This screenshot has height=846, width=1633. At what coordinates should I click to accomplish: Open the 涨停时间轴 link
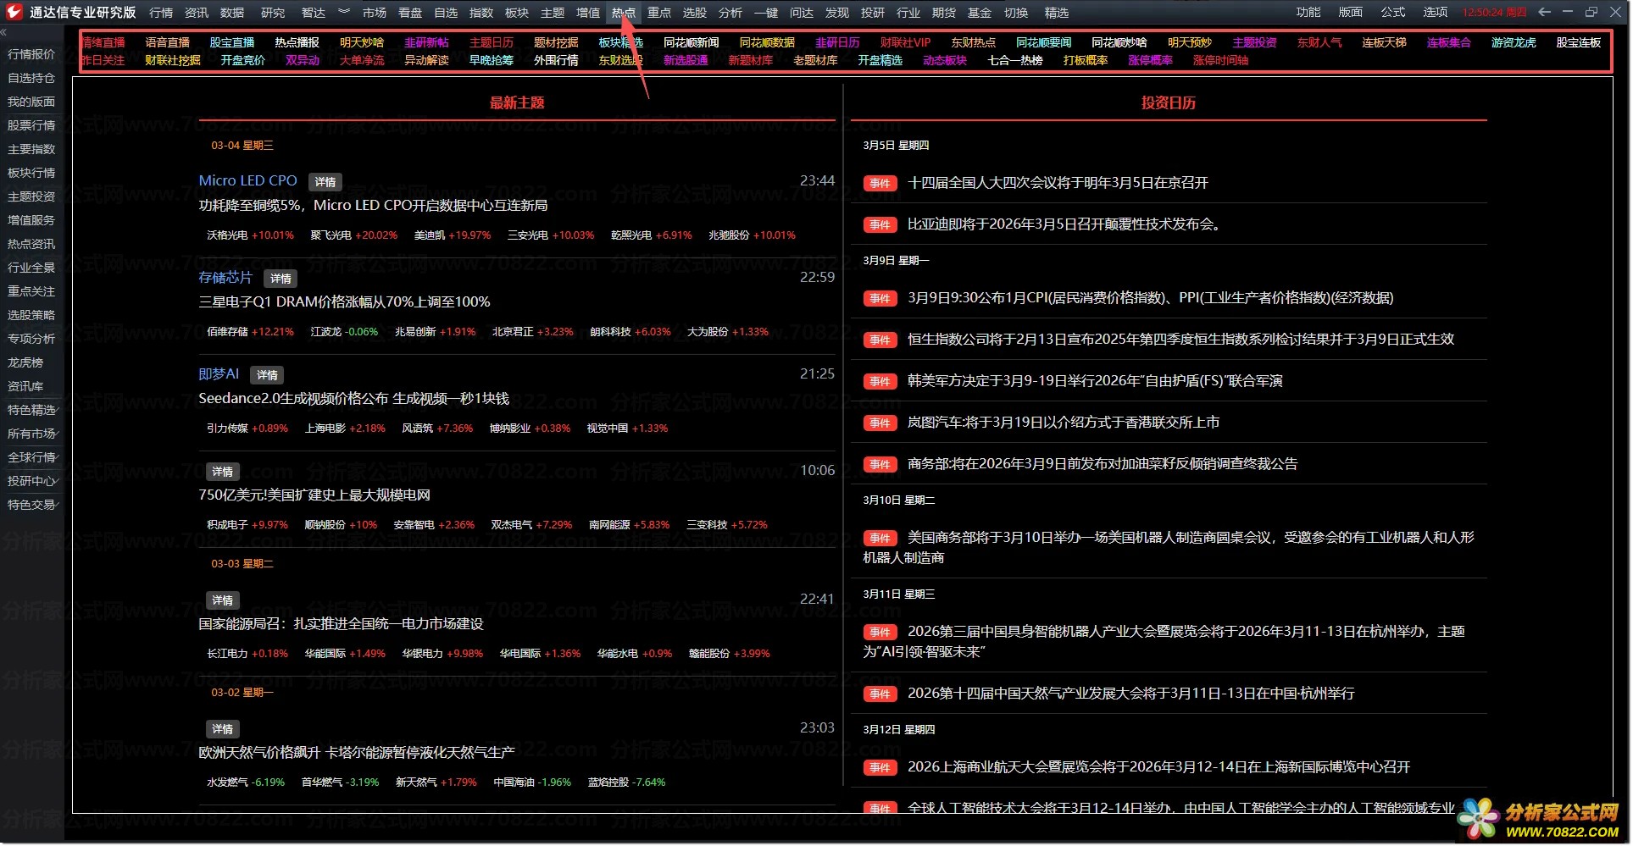(1221, 60)
